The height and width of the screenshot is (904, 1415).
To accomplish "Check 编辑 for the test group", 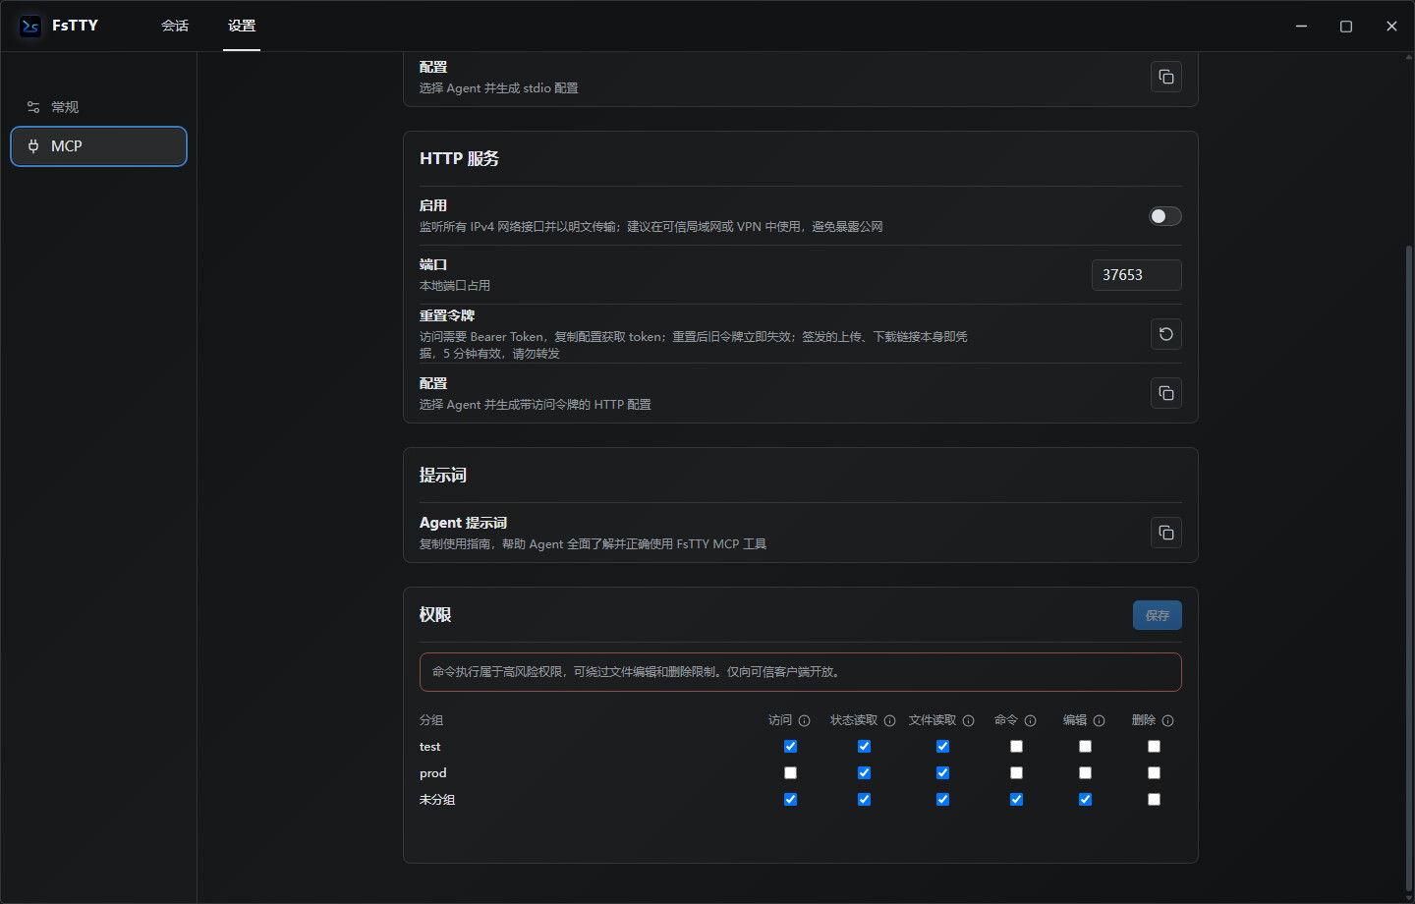I will 1086,747.
